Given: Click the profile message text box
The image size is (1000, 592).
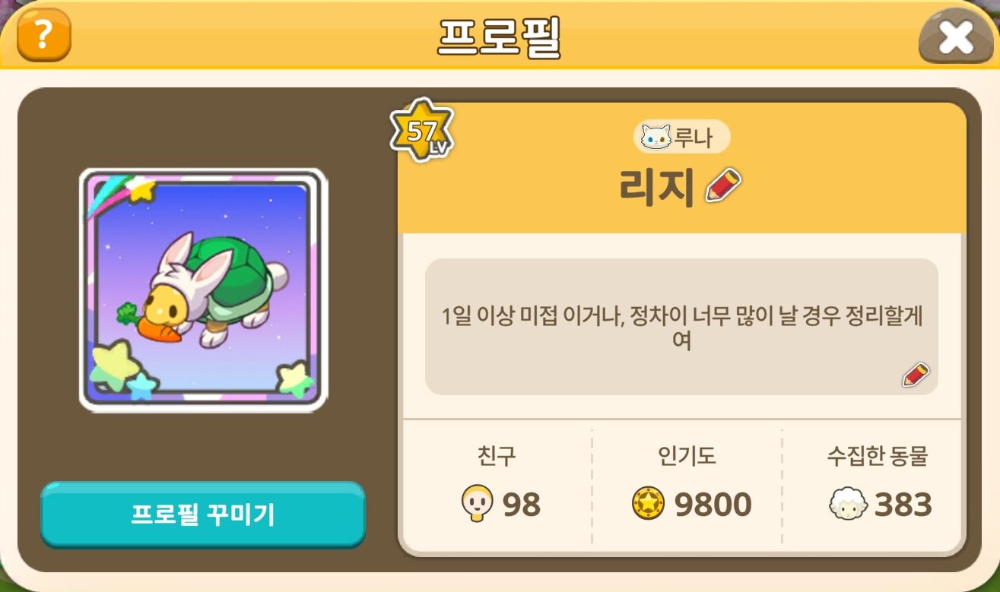Looking at the screenshot, I should click(681, 327).
